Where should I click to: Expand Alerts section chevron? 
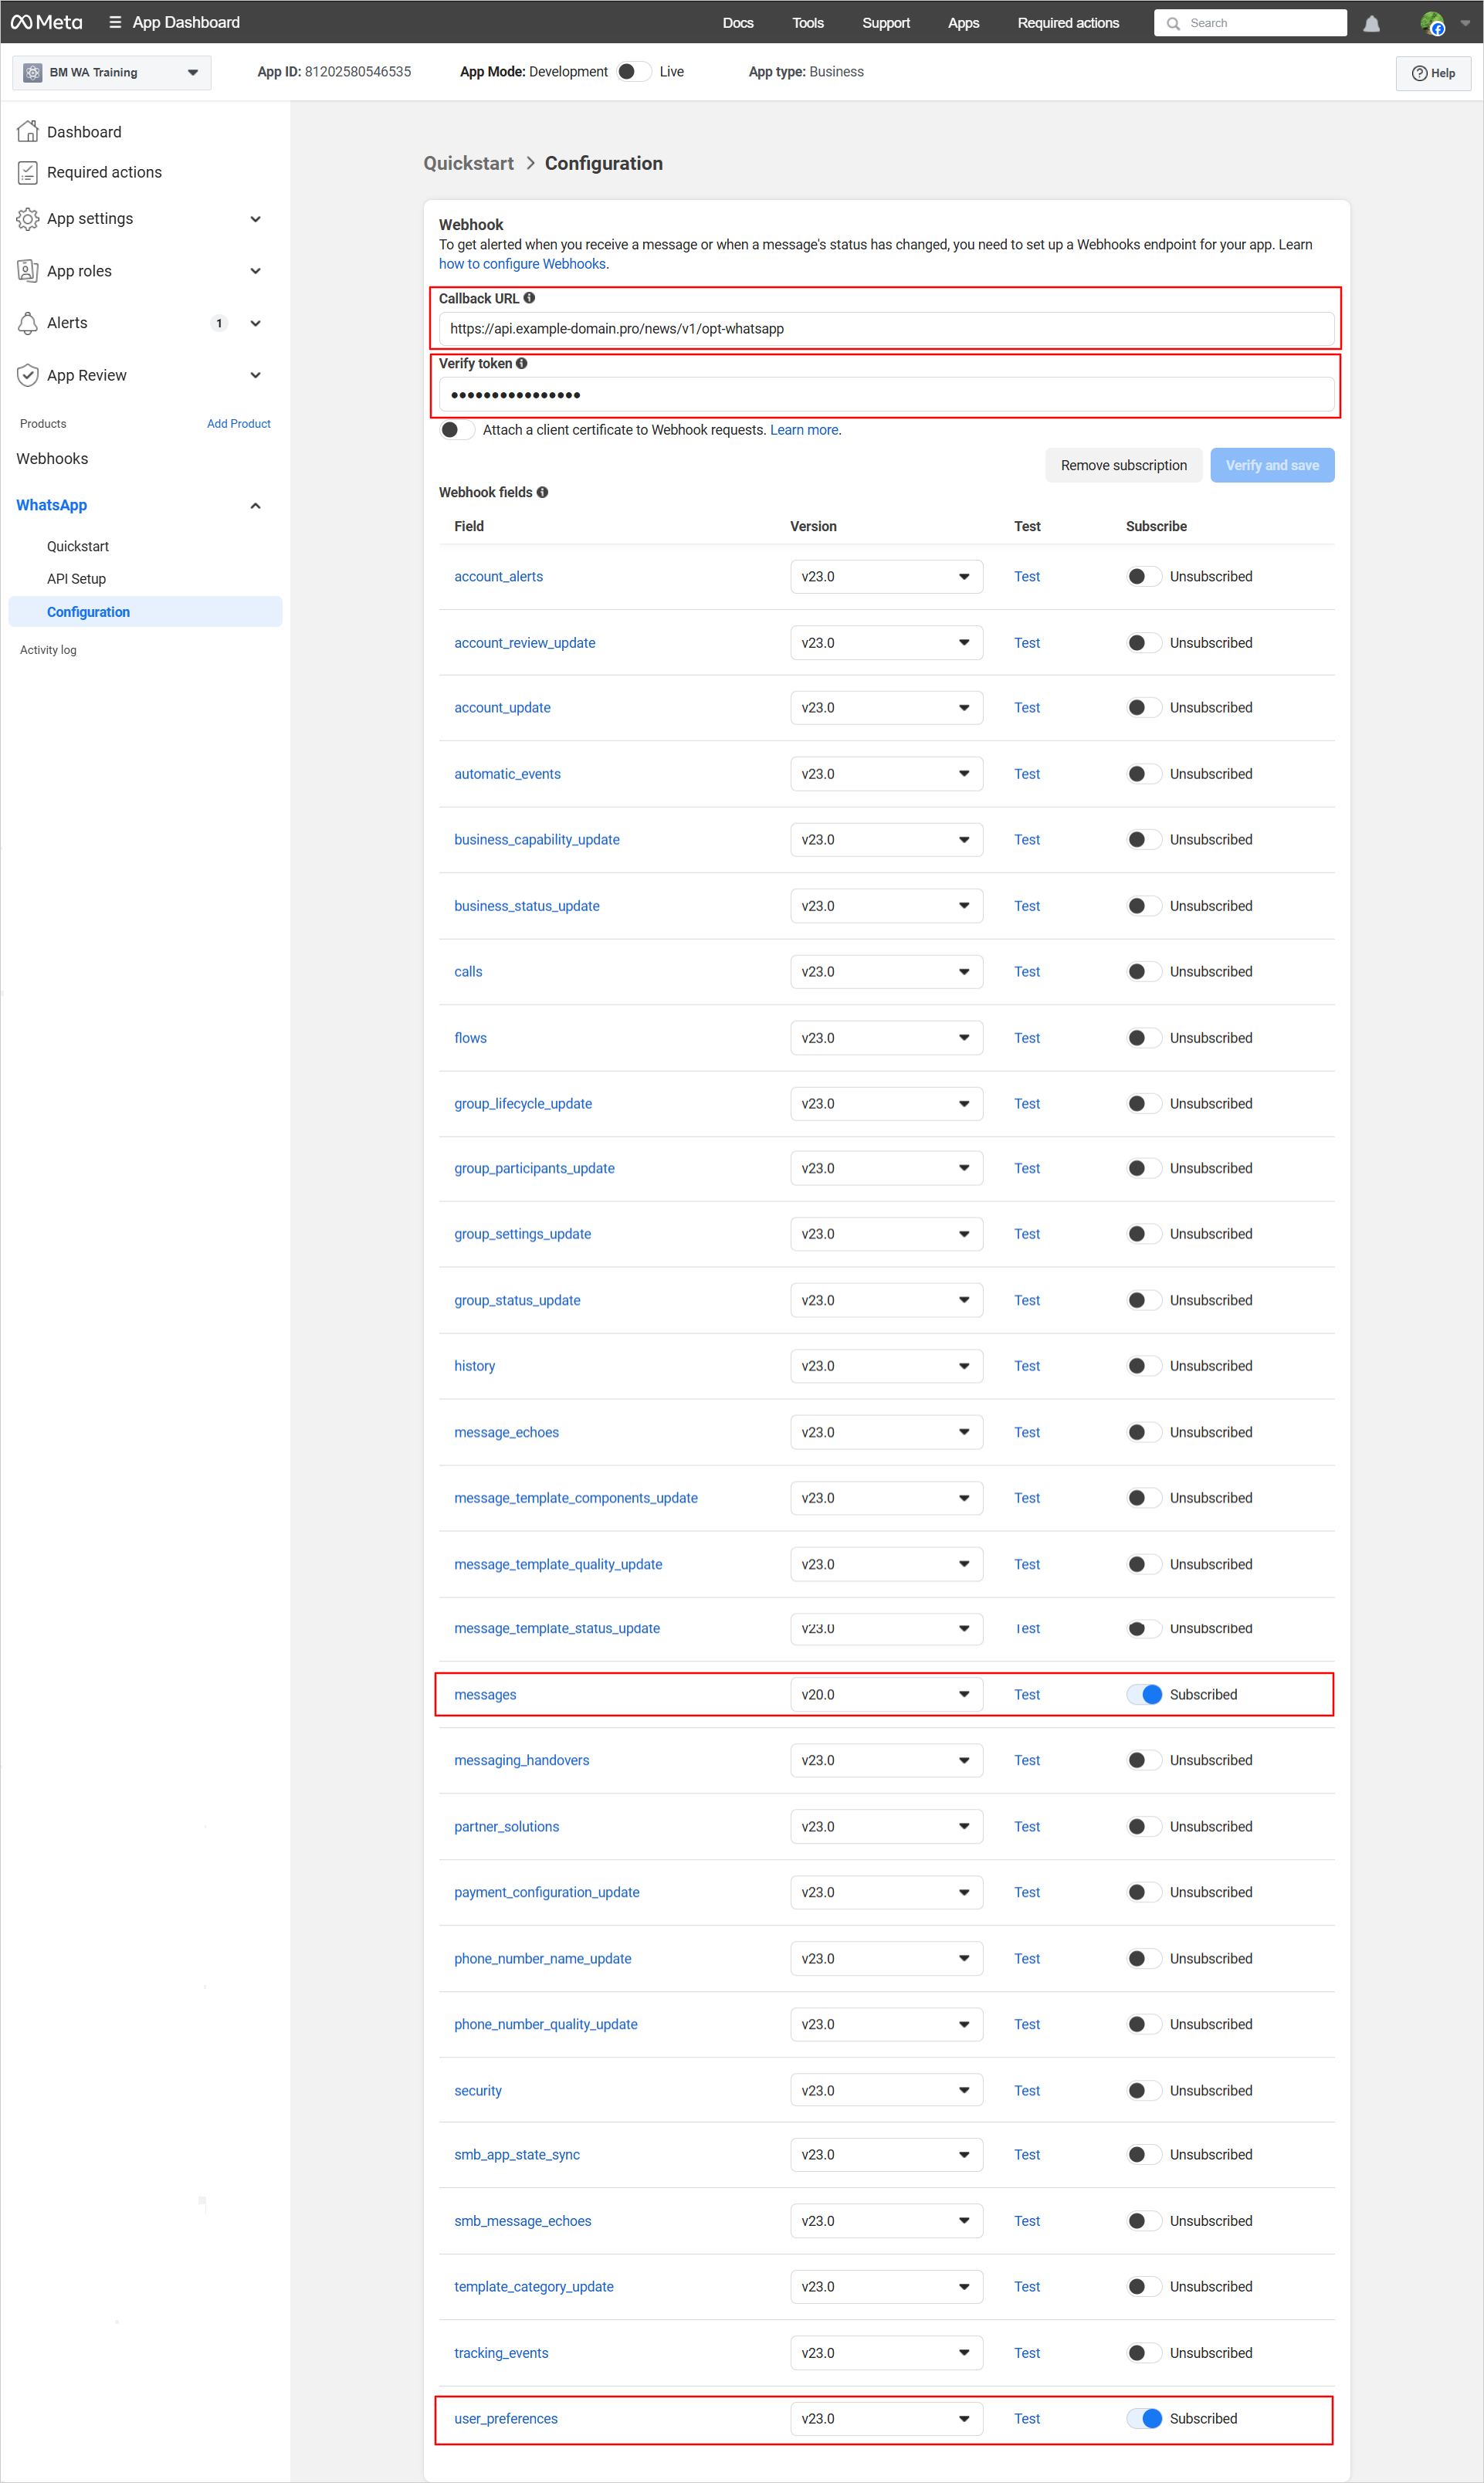pyautogui.click(x=255, y=323)
